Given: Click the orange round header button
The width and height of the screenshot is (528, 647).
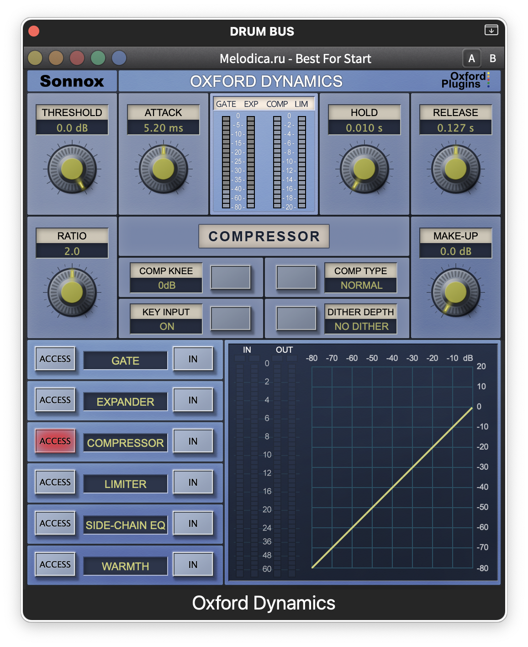Looking at the screenshot, I should [56, 58].
